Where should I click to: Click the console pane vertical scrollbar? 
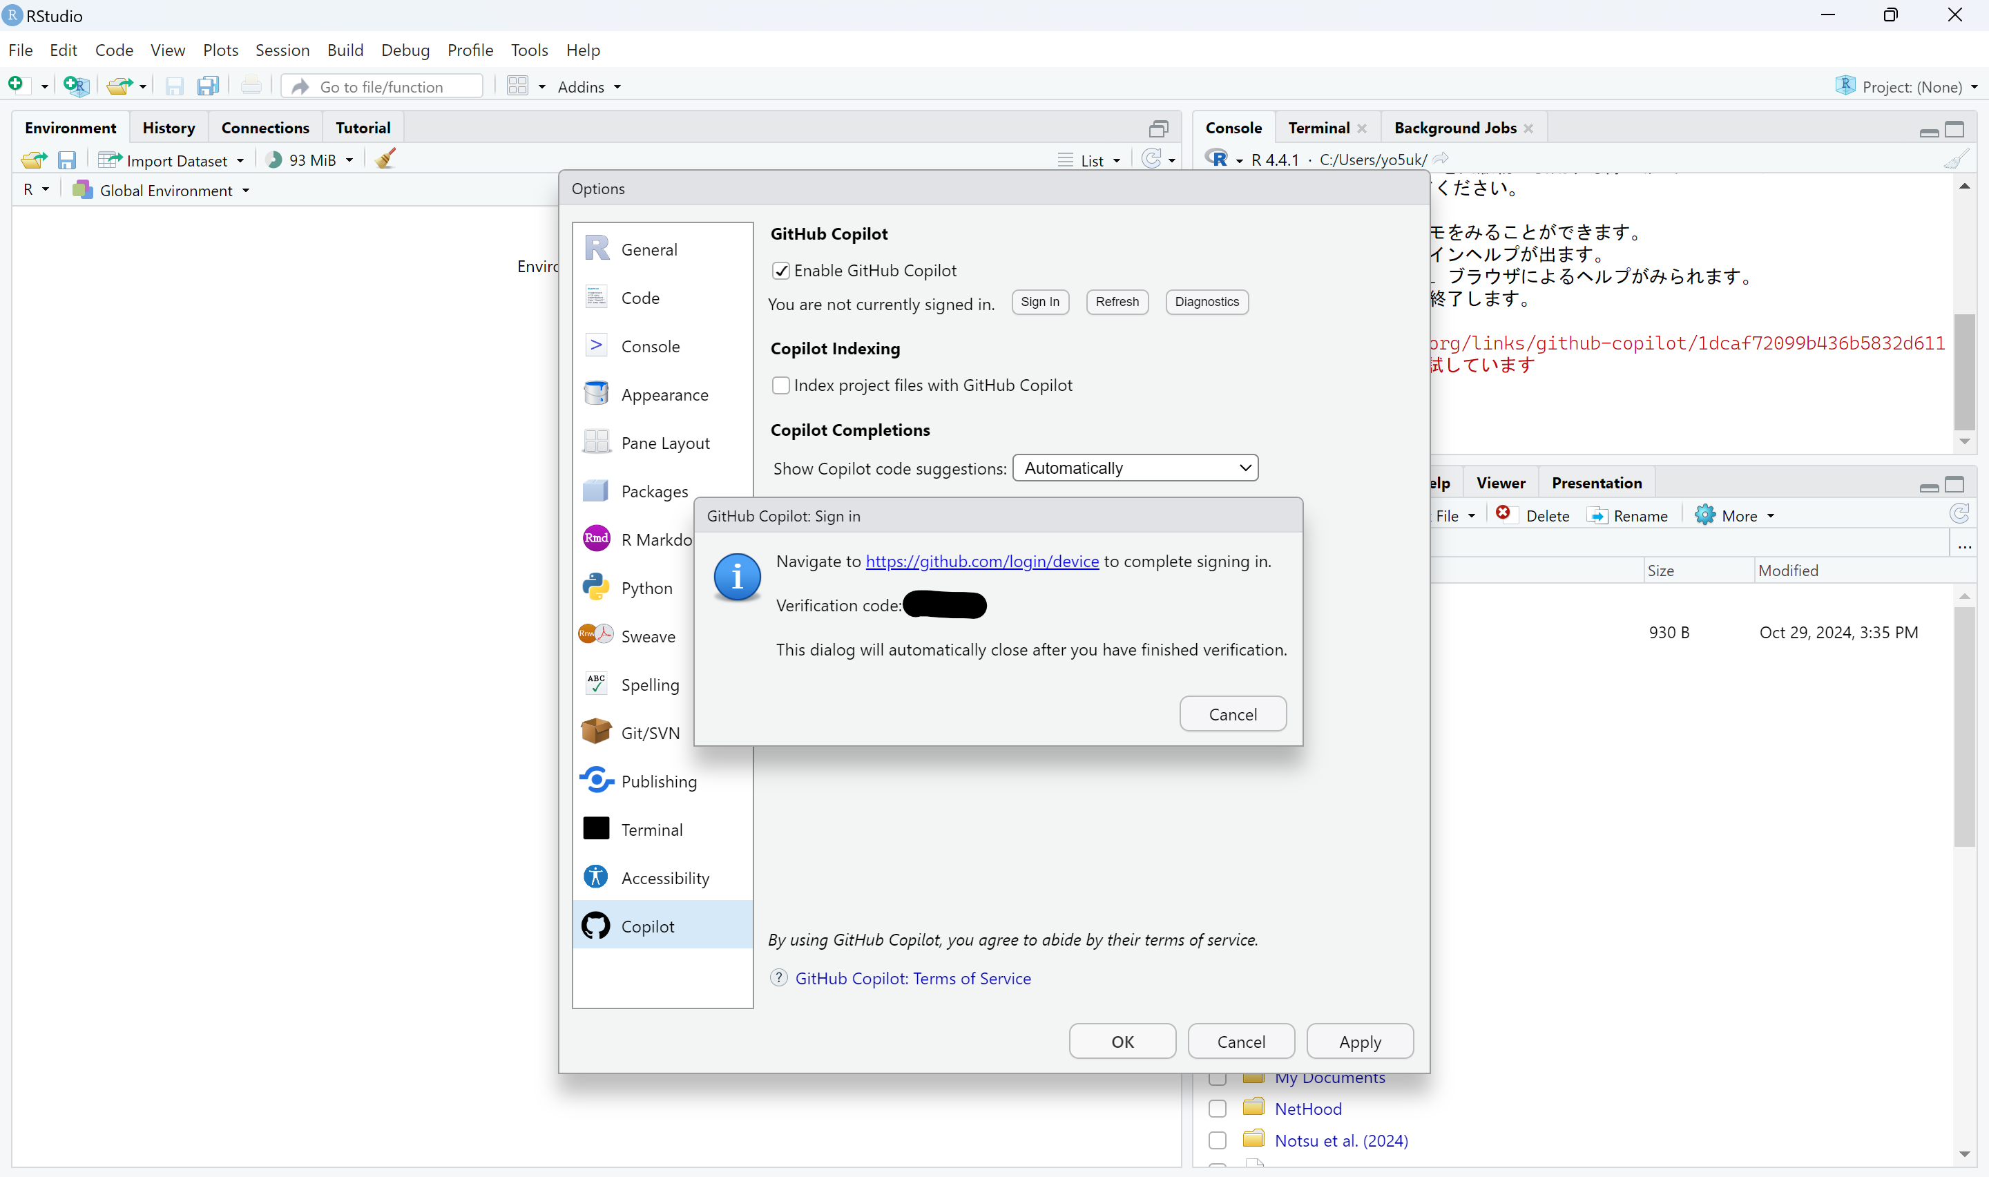click(x=1963, y=373)
